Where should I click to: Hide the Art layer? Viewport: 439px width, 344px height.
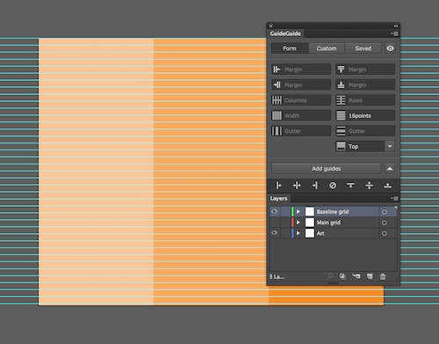pyautogui.click(x=275, y=233)
